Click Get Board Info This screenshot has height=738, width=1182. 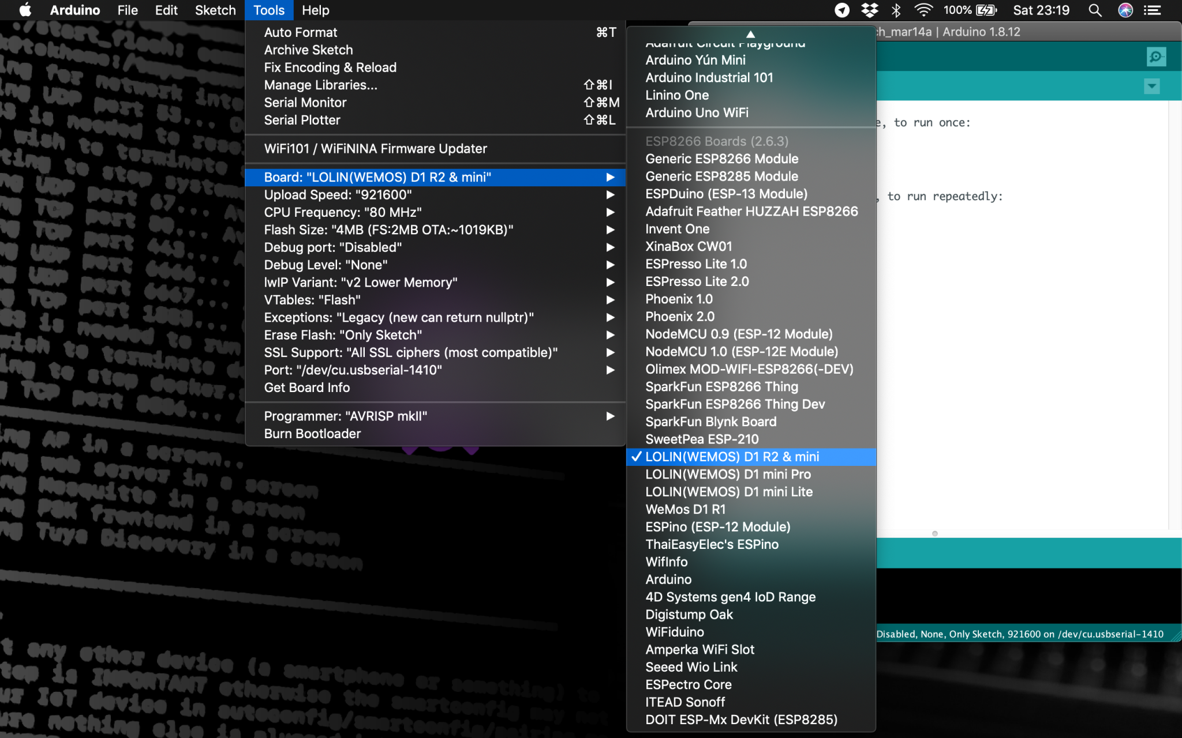click(306, 387)
